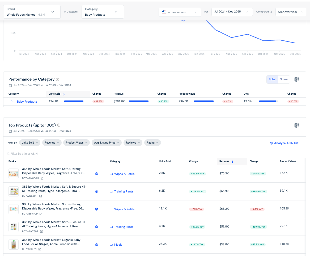Click info icon beside Performance by Category

tap(58, 79)
